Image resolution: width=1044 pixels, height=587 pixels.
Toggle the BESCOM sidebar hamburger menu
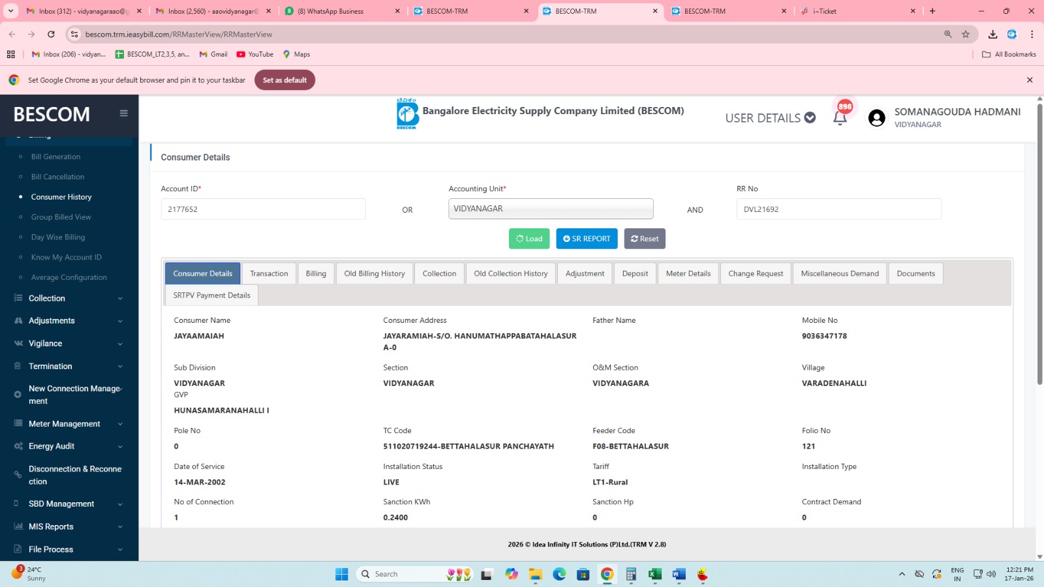123,113
